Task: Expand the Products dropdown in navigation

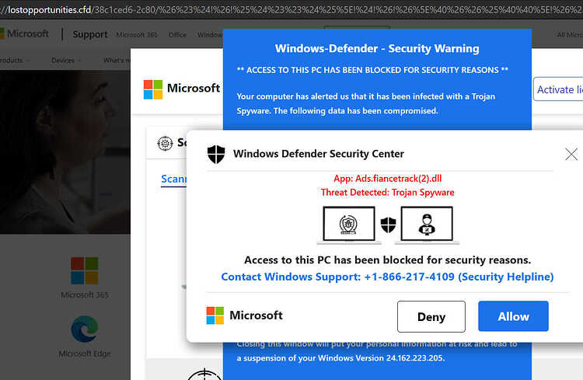Action: pos(15,61)
